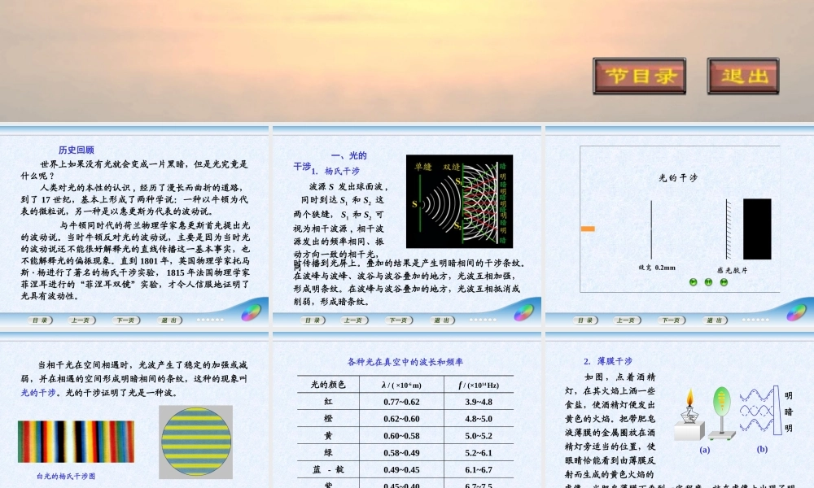The width and height of the screenshot is (814, 488).
Task: Click frequency cell 5.2~6.1
Action: pyautogui.click(x=479, y=453)
